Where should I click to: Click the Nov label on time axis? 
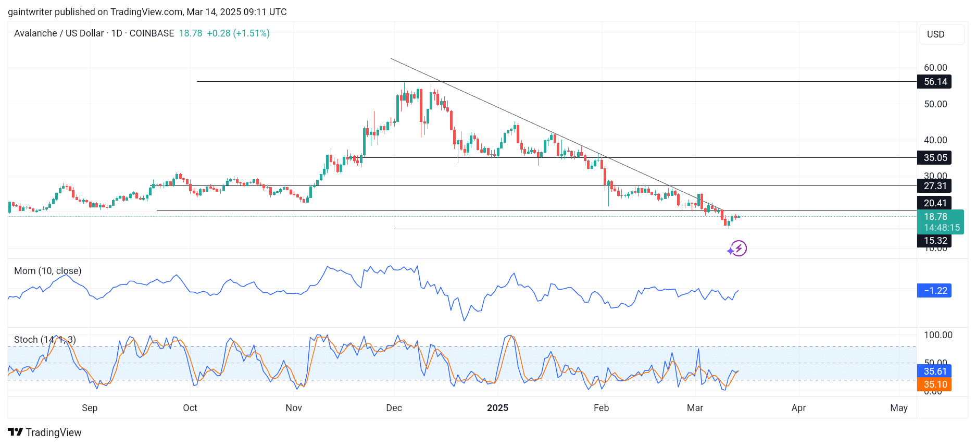tap(294, 408)
